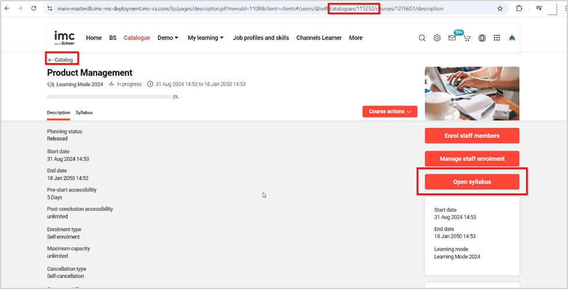
Task: Open the nine-dot apps grid icon
Action: pyautogui.click(x=497, y=38)
